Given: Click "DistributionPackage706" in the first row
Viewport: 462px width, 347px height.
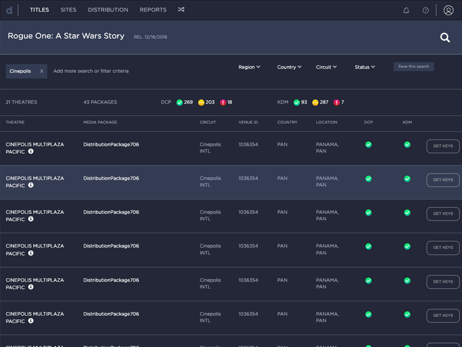Looking at the screenshot, I should (111, 145).
